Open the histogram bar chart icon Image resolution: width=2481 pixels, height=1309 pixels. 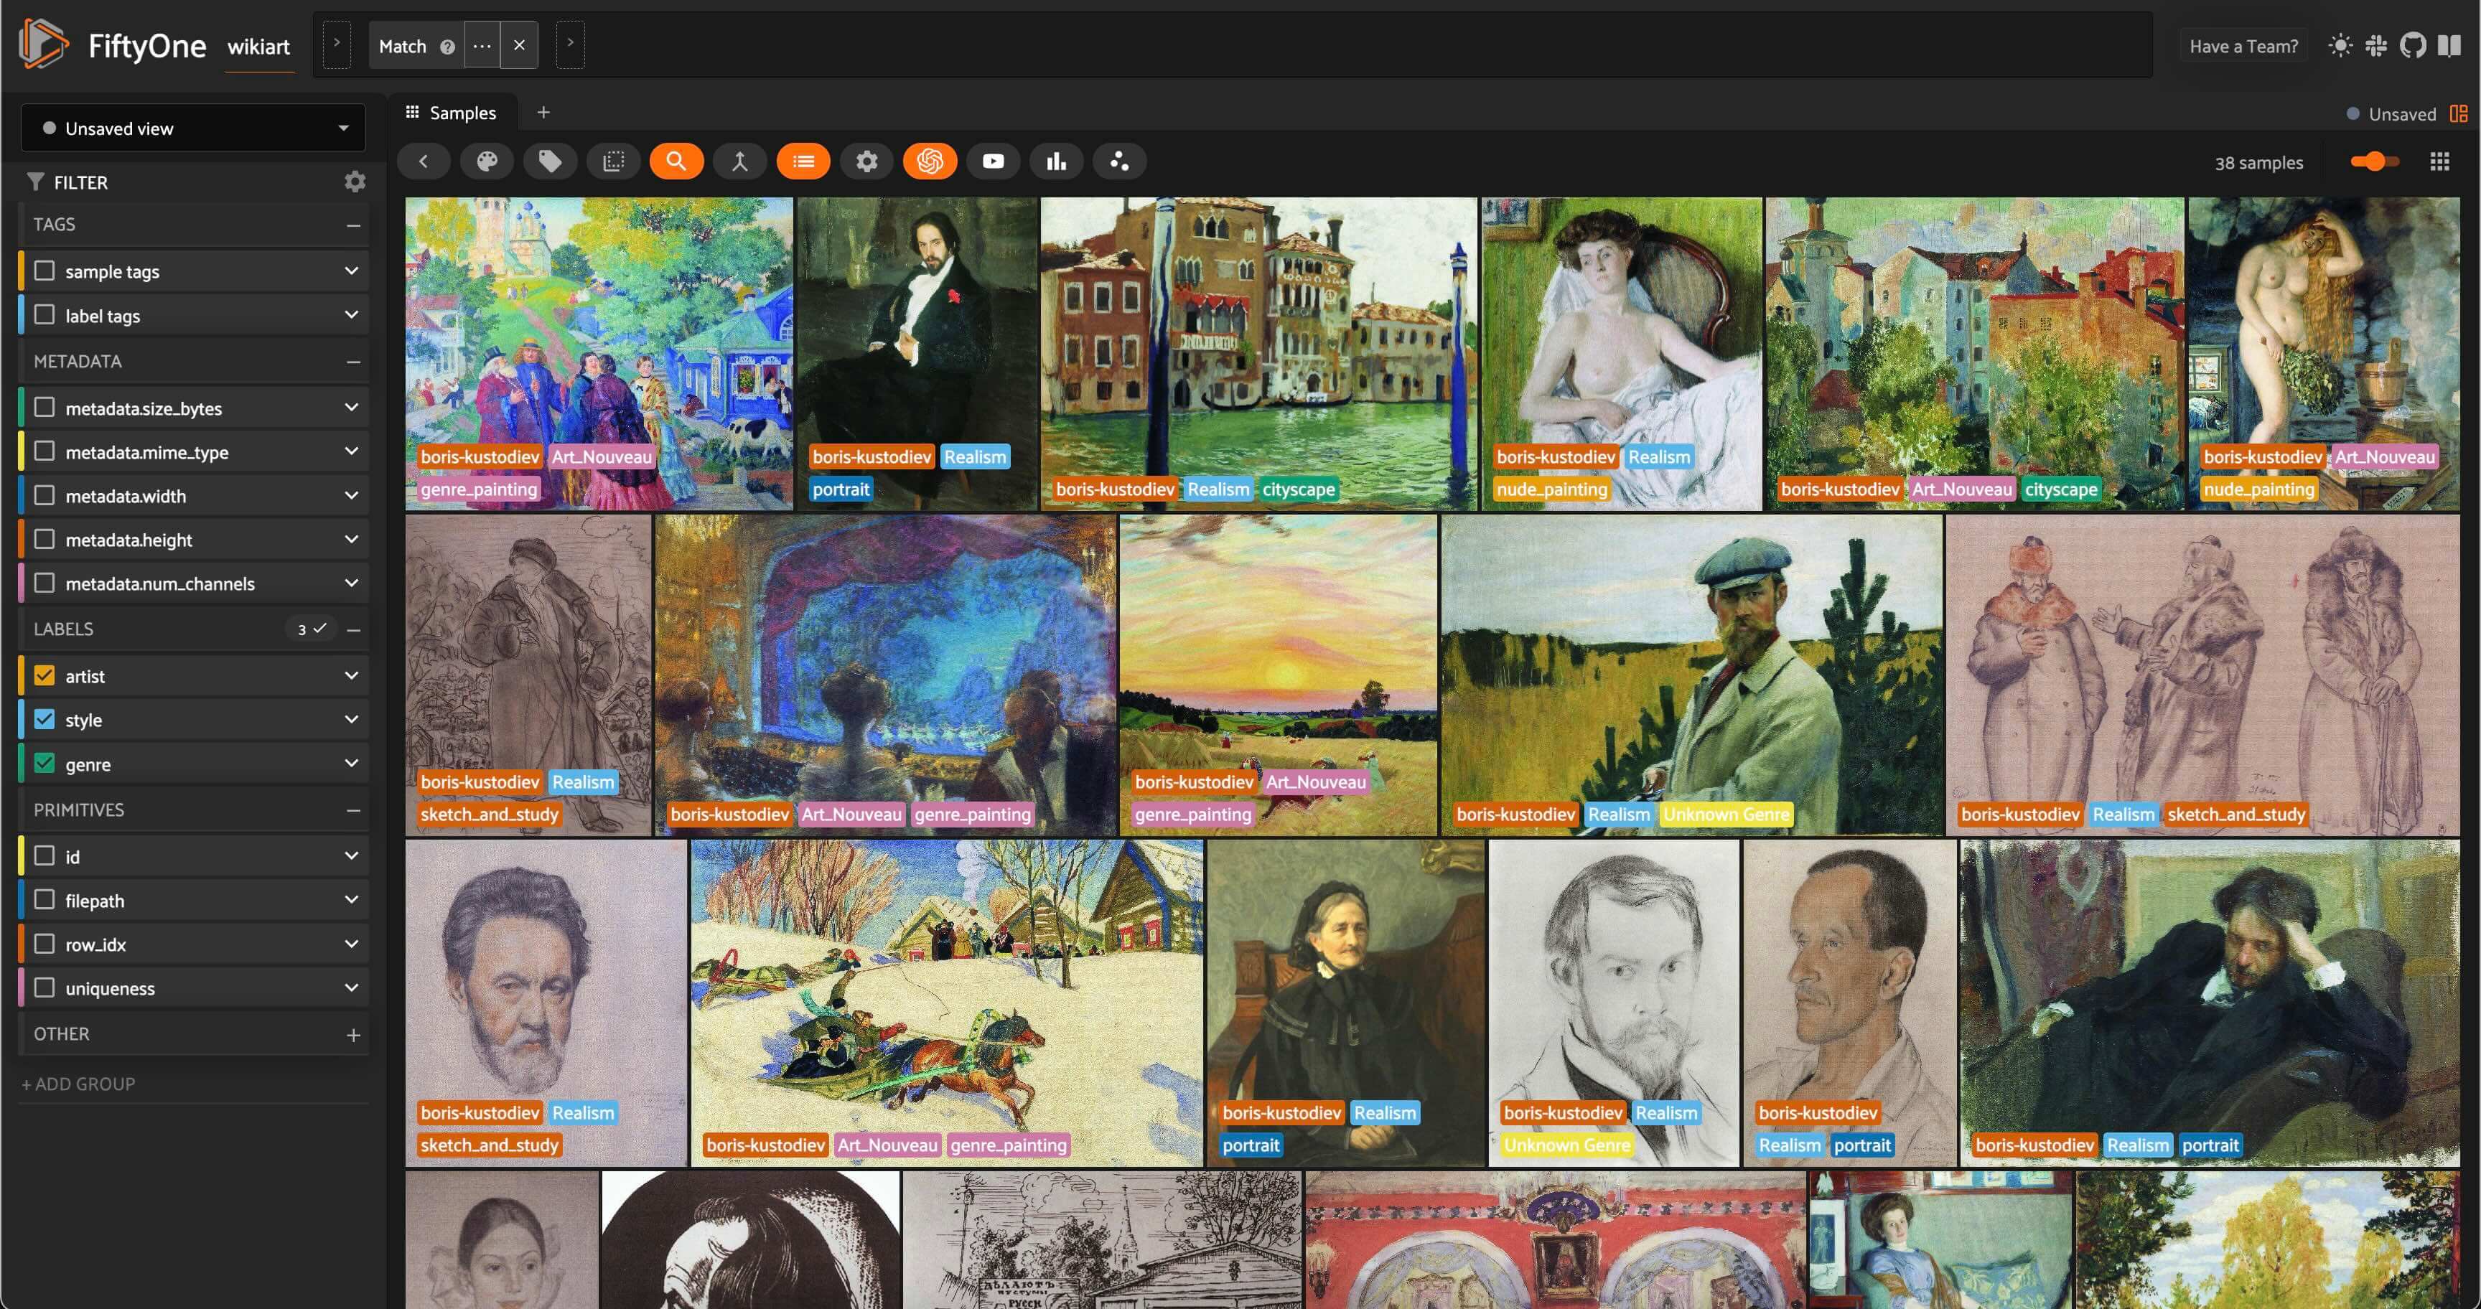click(1057, 161)
